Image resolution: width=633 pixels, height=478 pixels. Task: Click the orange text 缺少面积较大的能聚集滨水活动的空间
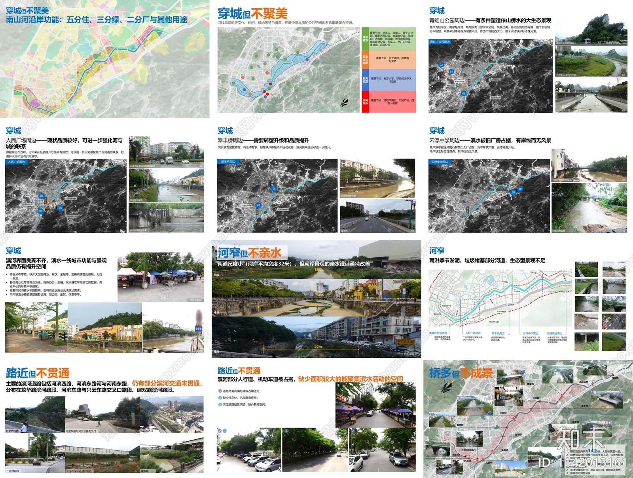tap(351, 379)
